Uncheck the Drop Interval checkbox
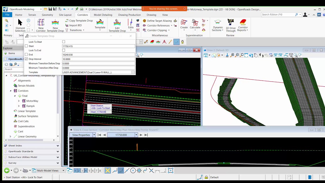This screenshot has height=183, width=325. (26, 59)
